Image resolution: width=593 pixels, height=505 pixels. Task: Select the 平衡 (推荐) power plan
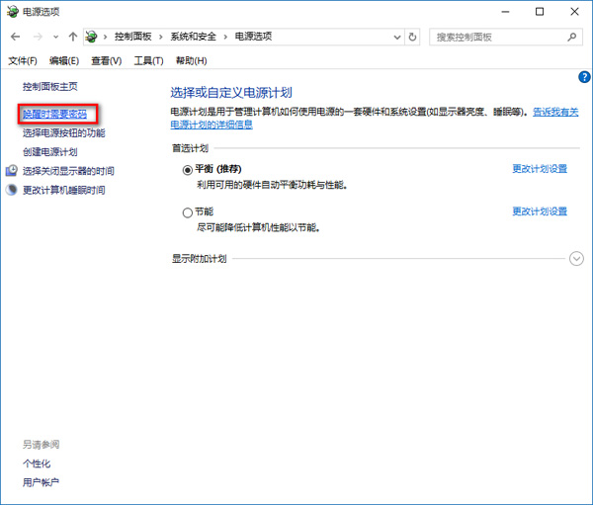pos(188,170)
